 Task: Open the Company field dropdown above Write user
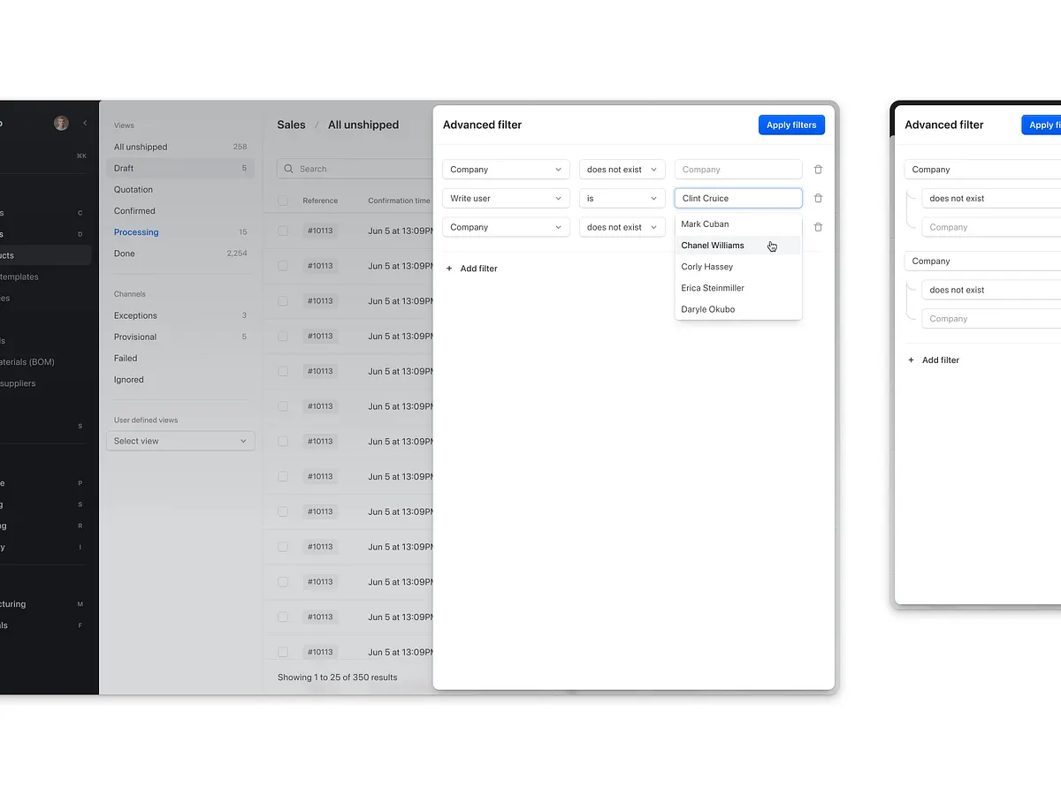(x=506, y=170)
